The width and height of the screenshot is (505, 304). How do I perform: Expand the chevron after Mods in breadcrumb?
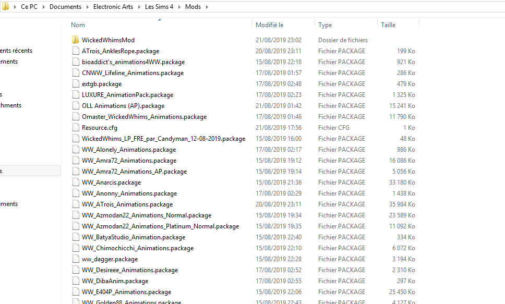206,7
